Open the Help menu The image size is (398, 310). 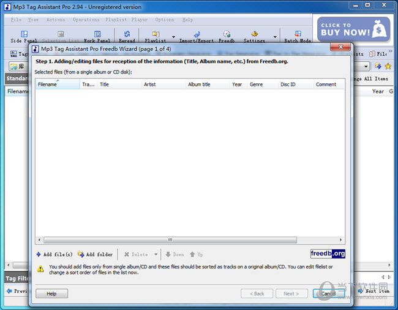(187, 20)
